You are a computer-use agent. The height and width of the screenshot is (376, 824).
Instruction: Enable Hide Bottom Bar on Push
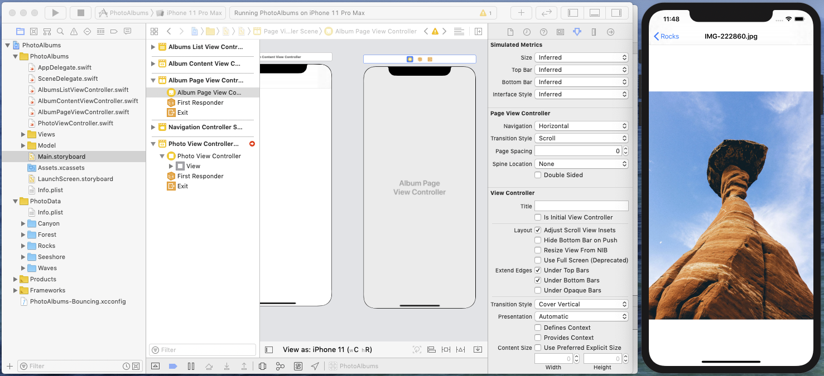pos(538,240)
